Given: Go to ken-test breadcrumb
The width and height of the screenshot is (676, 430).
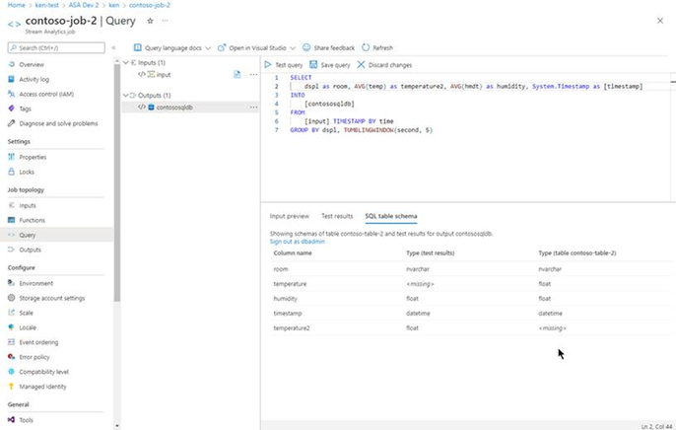Looking at the screenshot, I should (47, 5).
